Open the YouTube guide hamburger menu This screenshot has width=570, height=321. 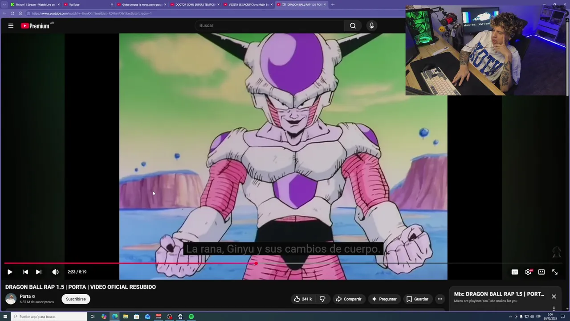pos(11,25)
